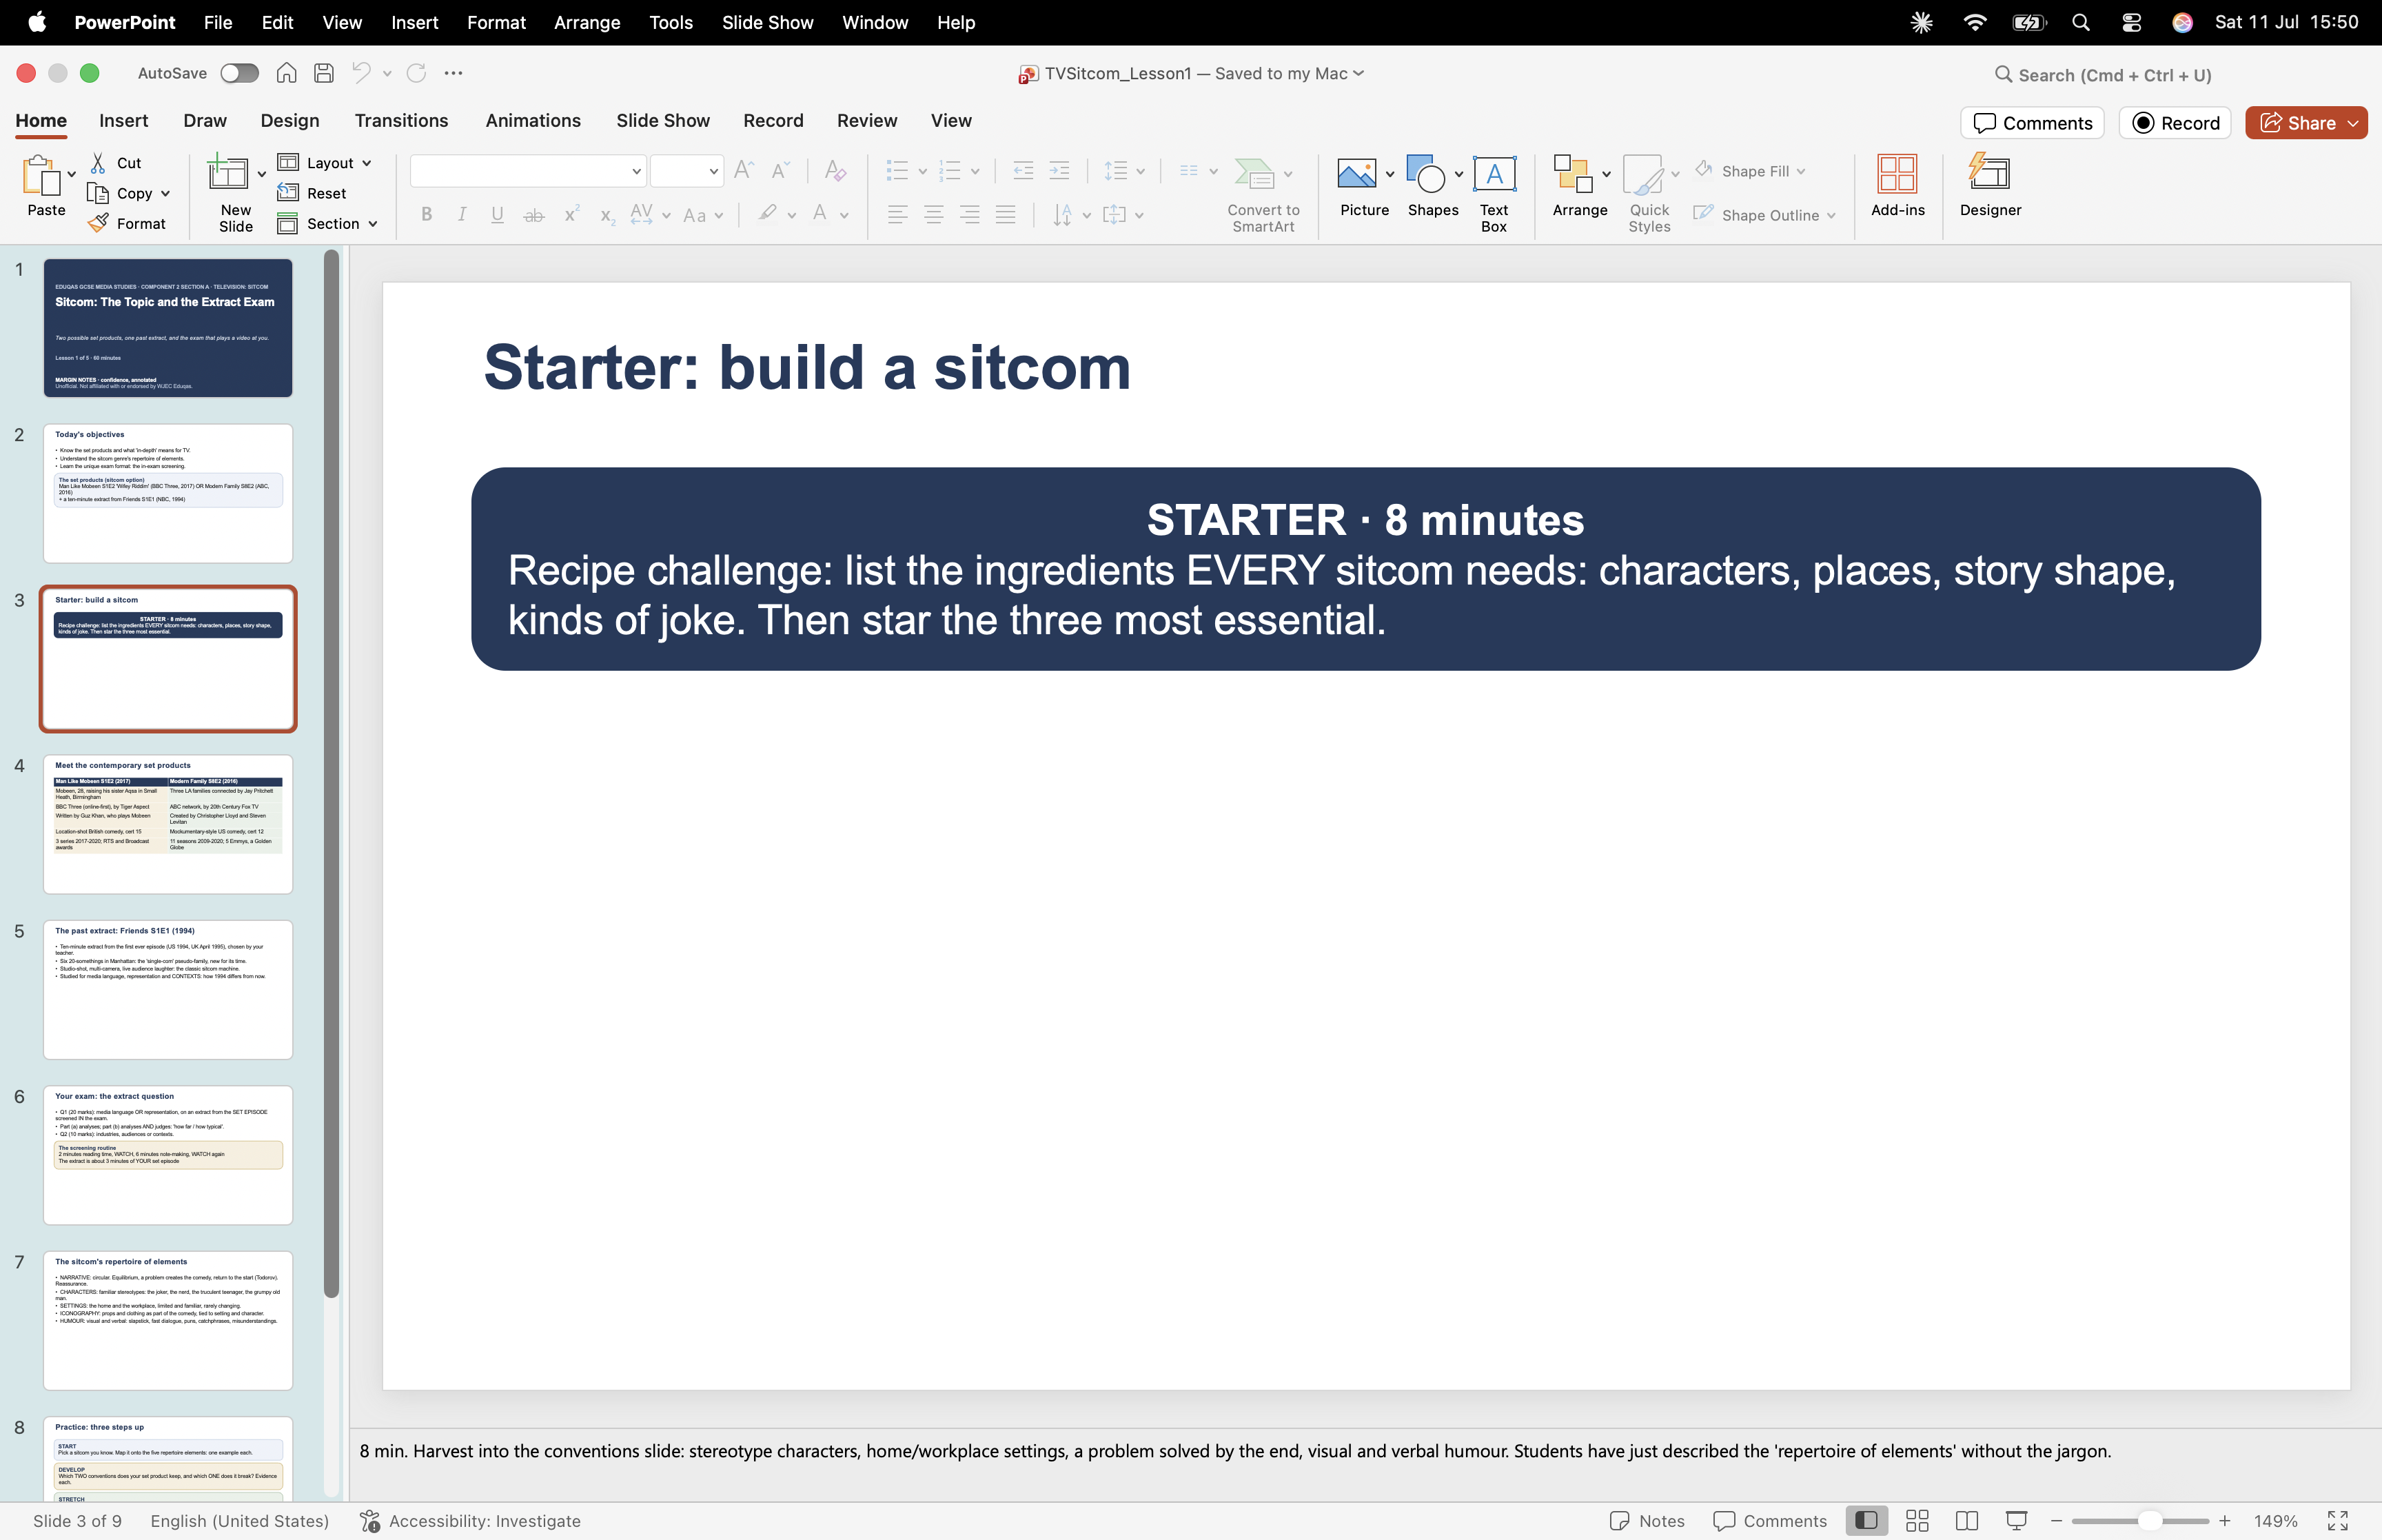Viewport: 2382px width, 1540px height.
Task: Toggle Underline formatting
Action: pyautogui.click(x=497, y=215)
